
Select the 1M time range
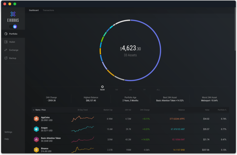click(x=116, y=90)
